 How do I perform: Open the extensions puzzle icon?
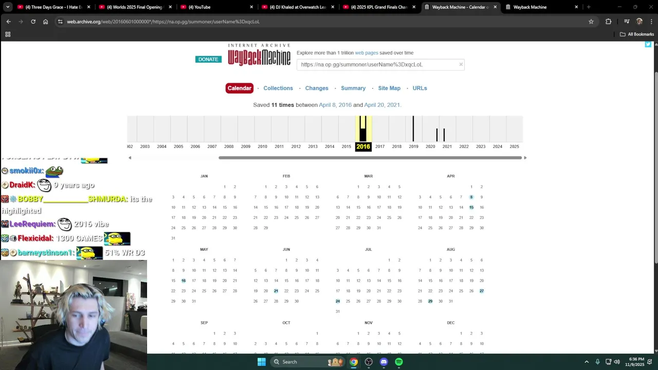(x=609, y=22)
